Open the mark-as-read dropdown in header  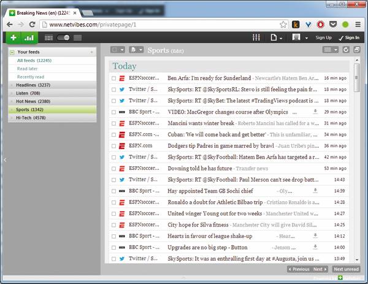[136, 50]
